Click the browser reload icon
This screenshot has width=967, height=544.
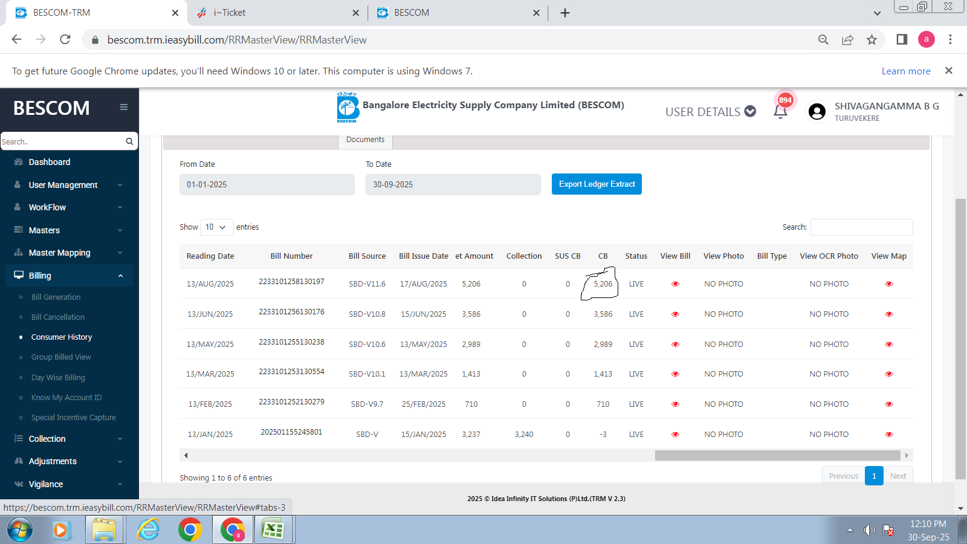click(x=65, y=40)
